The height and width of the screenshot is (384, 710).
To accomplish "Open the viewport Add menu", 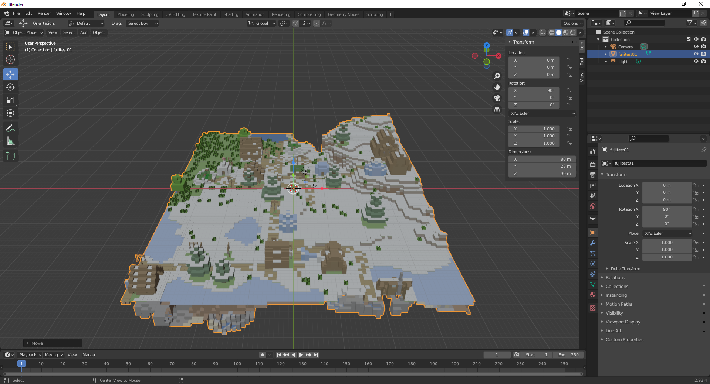I will point(84,32).
